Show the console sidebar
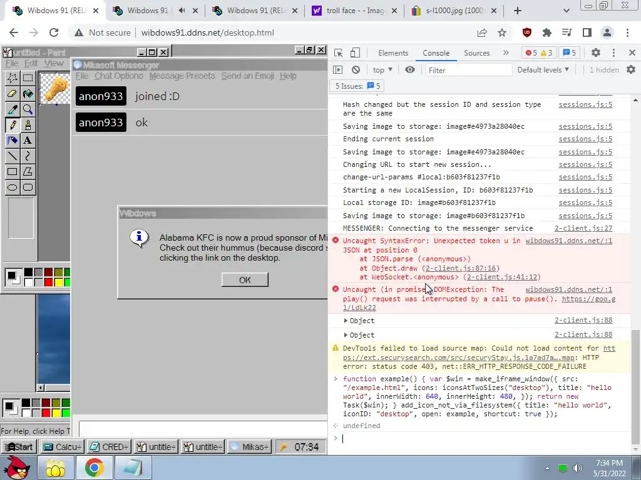Image resolution: width=641 pixels, height=480 pixels. [337, 70]
